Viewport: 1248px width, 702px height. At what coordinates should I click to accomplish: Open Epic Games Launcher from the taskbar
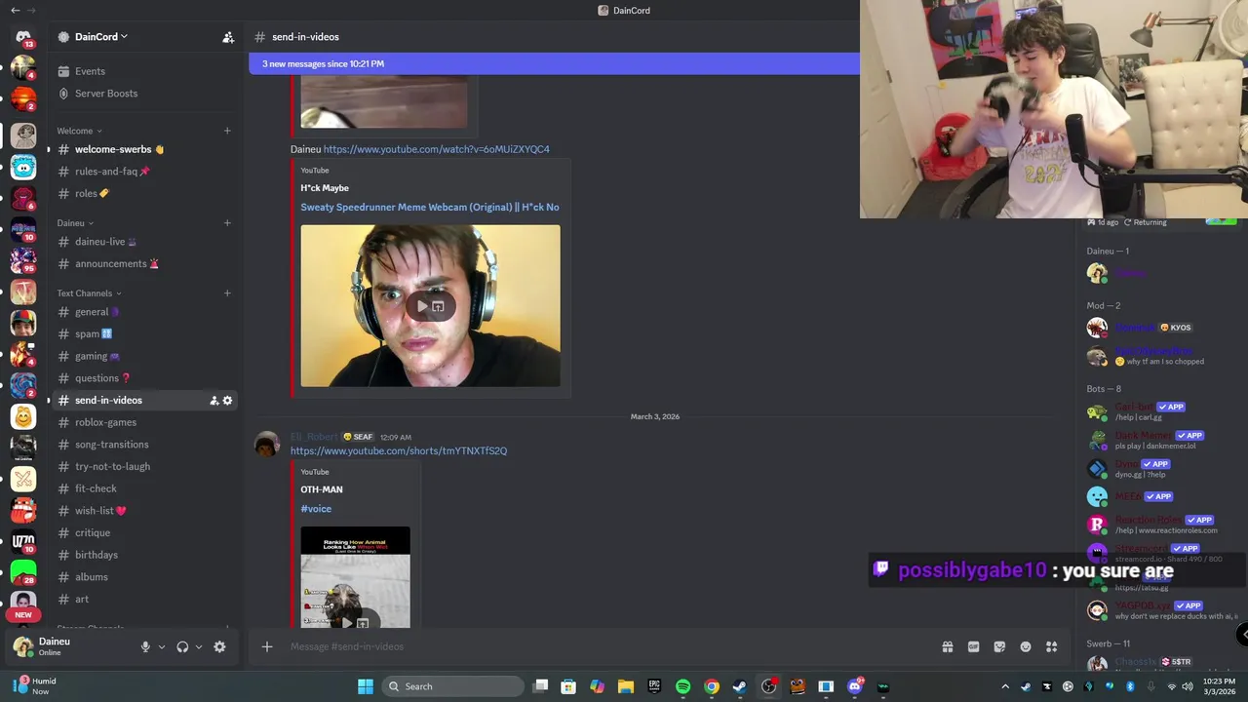[x=654, y=686]
